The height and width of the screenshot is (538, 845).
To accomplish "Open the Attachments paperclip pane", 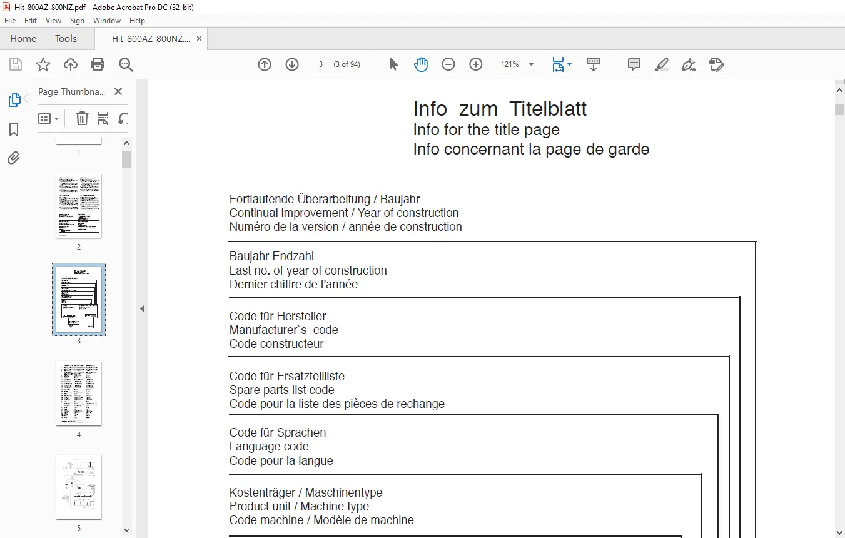I will [x=14, y=158].
